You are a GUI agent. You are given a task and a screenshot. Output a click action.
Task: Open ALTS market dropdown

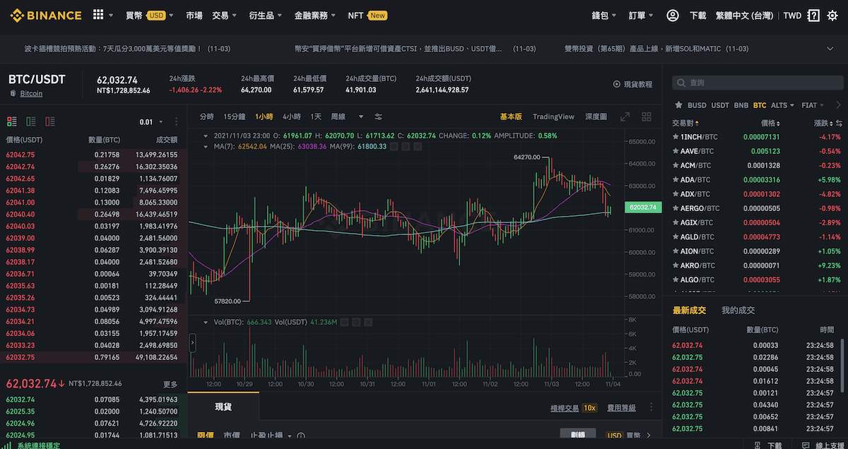point(782,105)
